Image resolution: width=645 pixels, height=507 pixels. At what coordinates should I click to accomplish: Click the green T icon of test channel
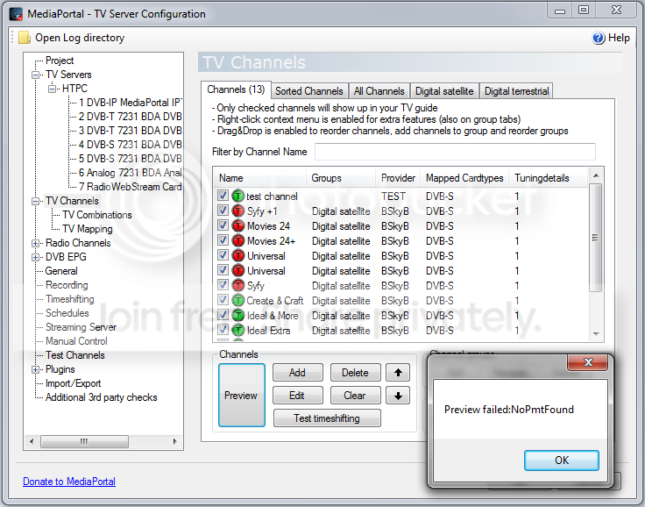pyautogui.click(x=237, y=196)
